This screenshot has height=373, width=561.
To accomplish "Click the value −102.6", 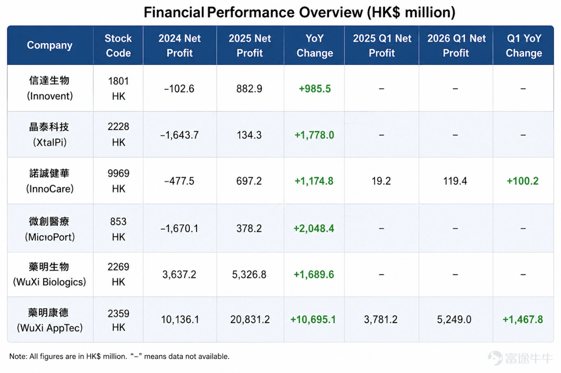I will coord(179,88).
